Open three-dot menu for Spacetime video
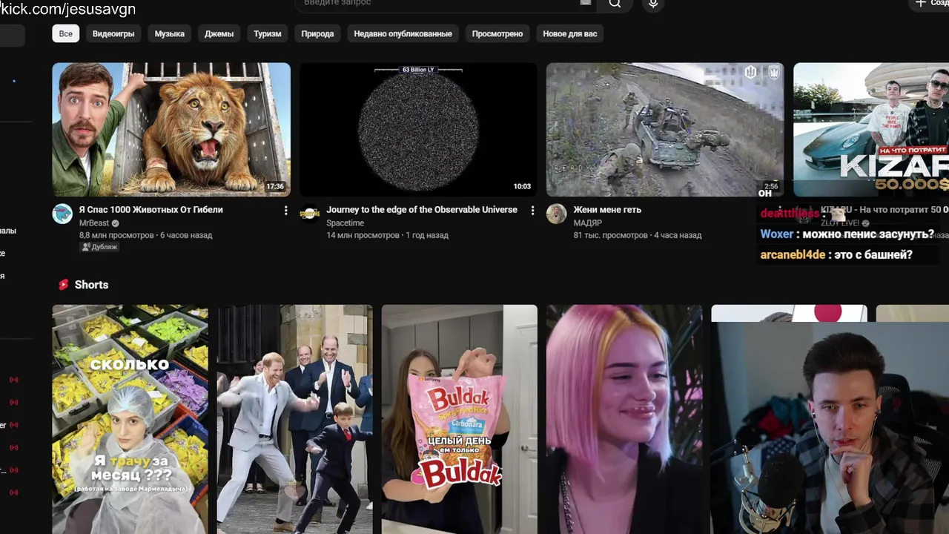Screen dimensions: 949x534 point(532,211)
